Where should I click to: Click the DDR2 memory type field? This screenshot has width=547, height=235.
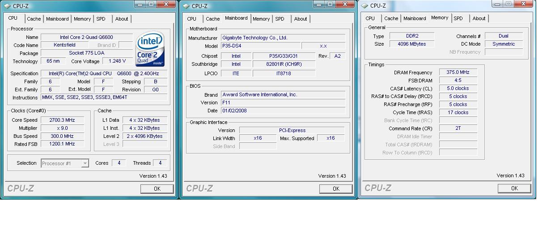[x=411, y=36]
